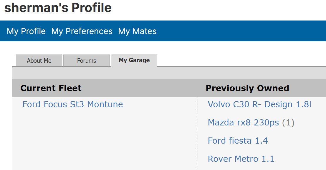Open the Rover Metro 1.1 entry

point(241,159)
